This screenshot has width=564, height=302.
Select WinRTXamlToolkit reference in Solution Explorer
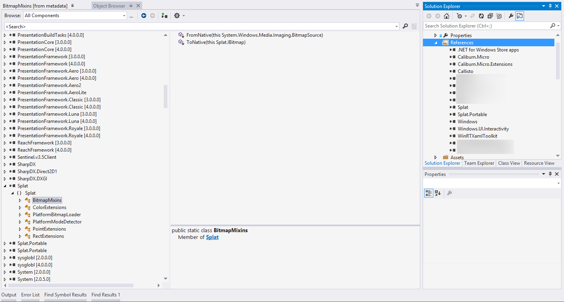[477, 136]
